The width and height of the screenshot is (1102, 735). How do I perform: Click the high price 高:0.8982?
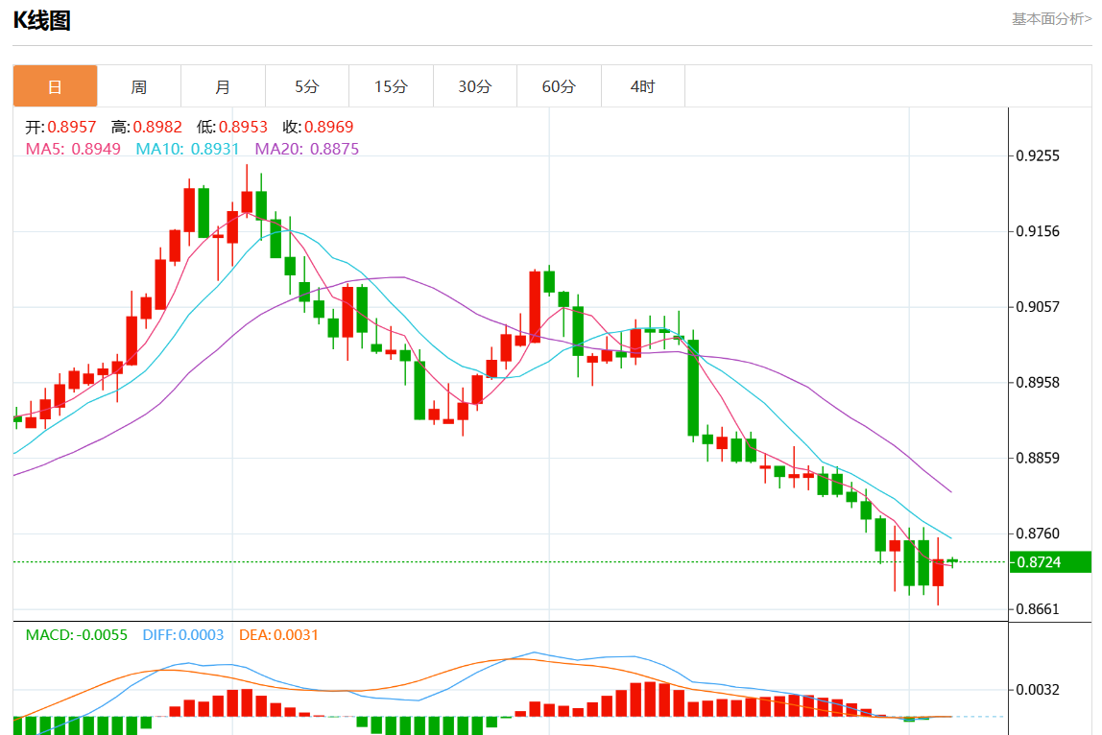tap(146, 128)
